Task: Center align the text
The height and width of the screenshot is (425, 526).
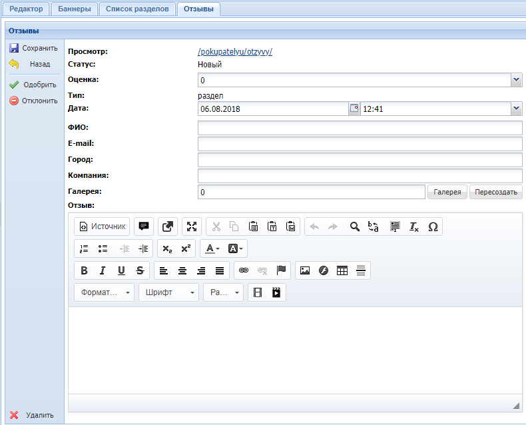Action: 182,270
